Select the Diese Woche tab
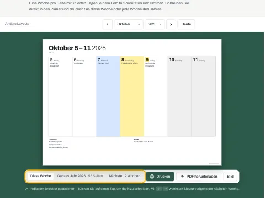 (x=40, y=176)
